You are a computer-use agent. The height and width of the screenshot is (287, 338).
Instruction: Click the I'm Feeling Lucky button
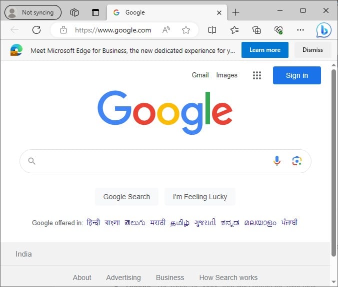(x=200, y=197)
